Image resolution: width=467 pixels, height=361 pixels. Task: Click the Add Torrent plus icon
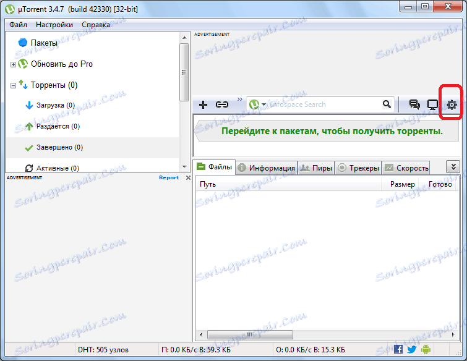point(203,104)
